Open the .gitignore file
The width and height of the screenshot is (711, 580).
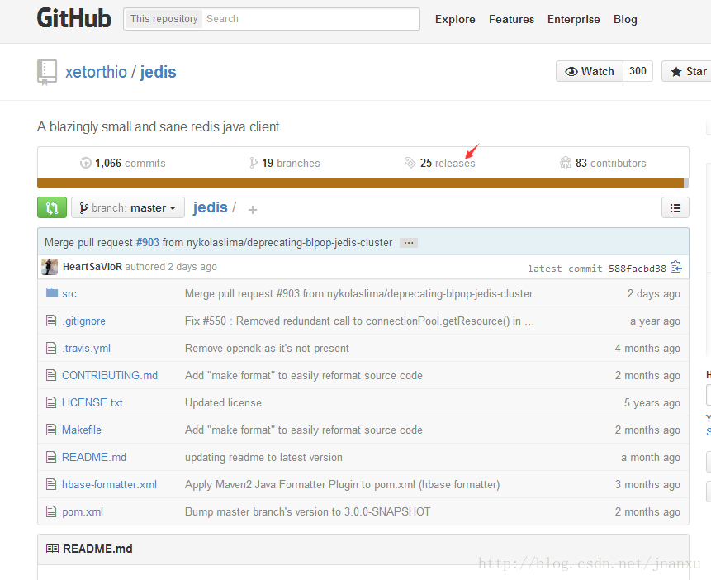tap(84, 321)
